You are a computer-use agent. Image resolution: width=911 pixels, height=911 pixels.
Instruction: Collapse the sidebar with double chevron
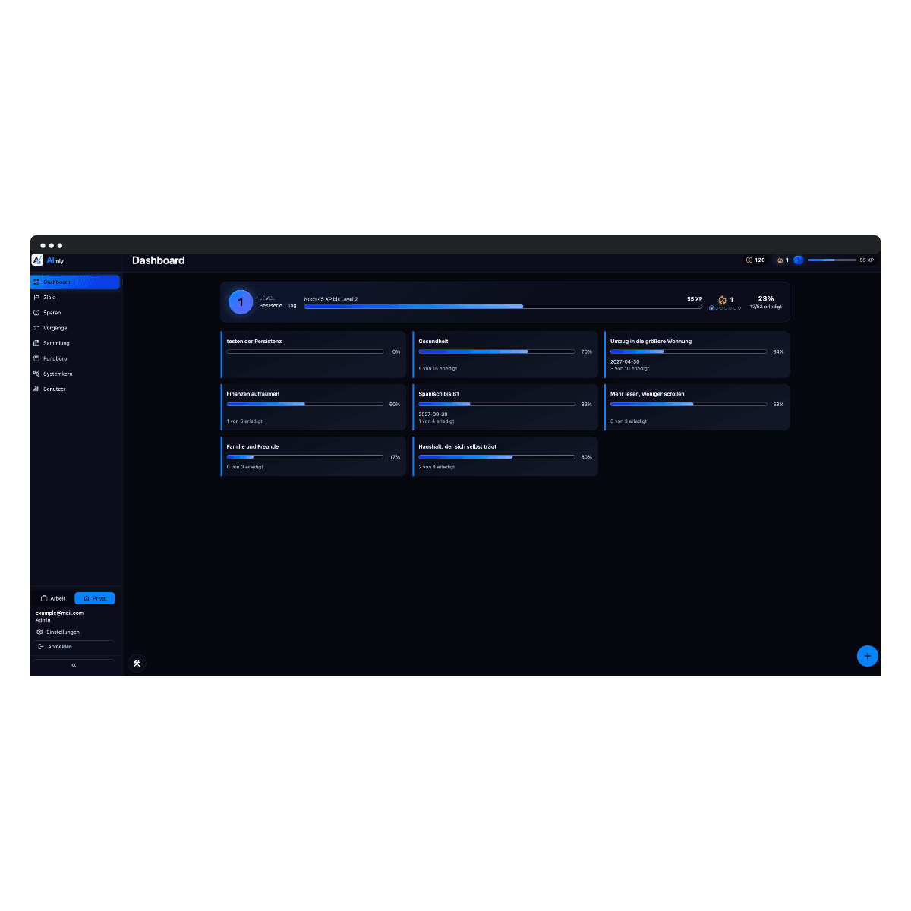click(74, 665)
